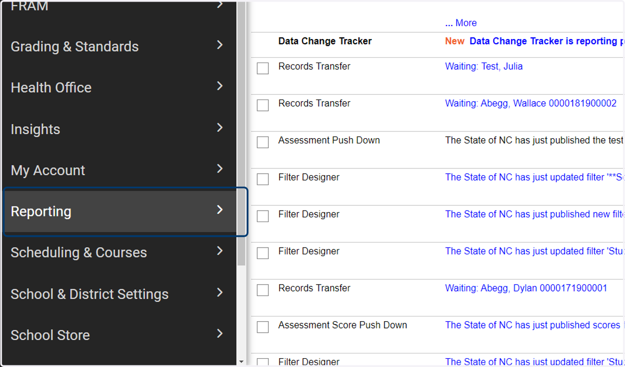The image size is (625, 367).
Task: Click 'Assessment Score Push Down' row label
Action: [343, 325]
